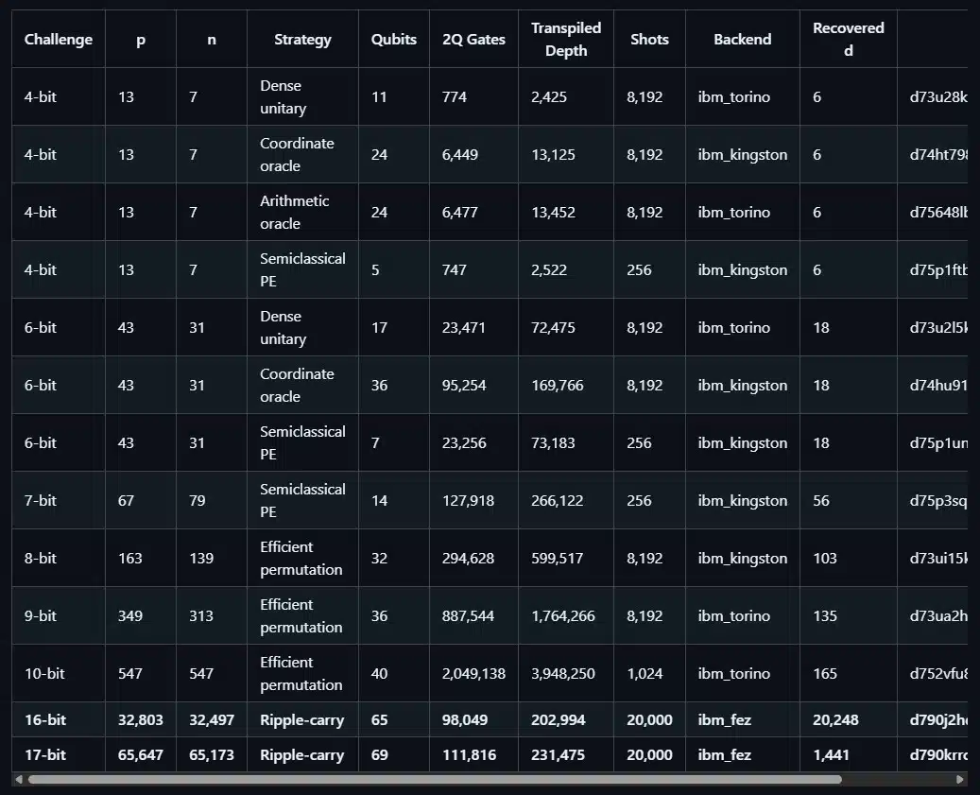Click the left arrow of horizontal scrollbar
Viewport: 980px width, 795px height.
(18, 780)
